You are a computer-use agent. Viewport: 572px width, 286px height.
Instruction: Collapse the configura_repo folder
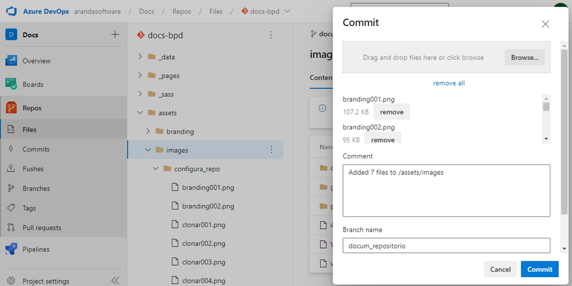(155, 169)
